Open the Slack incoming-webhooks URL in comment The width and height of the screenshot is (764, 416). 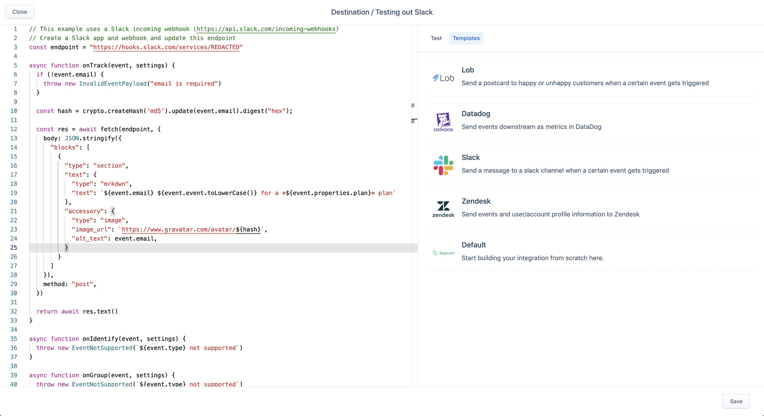click(266, 29)
